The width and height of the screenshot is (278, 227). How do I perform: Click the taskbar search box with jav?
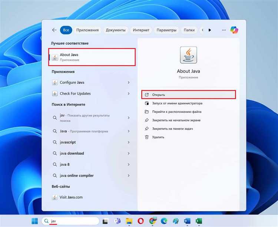[70, 221]
